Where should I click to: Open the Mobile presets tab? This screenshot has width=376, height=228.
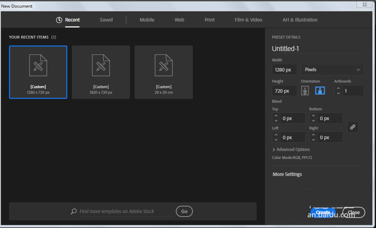(x=147, y=20)
